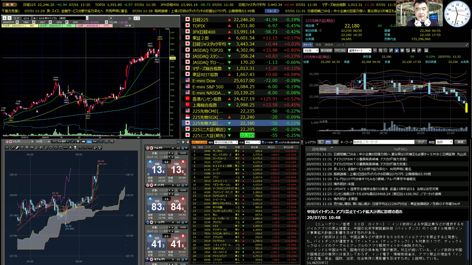Viewport: 472px width, 265px height.
Task: Expand the futures chart panel with the arrows icon
Action: pos(467,45)
